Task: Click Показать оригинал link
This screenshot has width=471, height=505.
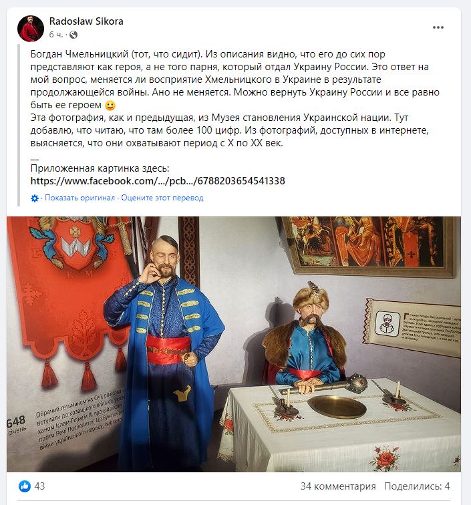Action: coord(80,198)
